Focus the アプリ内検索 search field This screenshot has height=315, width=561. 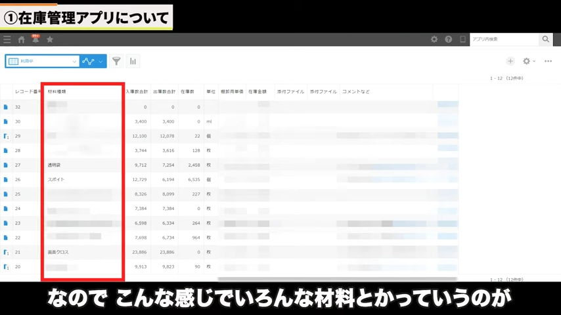[x=504, y=39]
